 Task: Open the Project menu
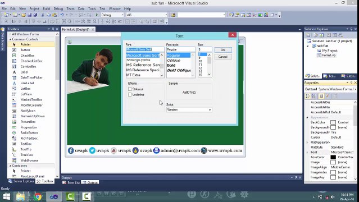point(34,8)
